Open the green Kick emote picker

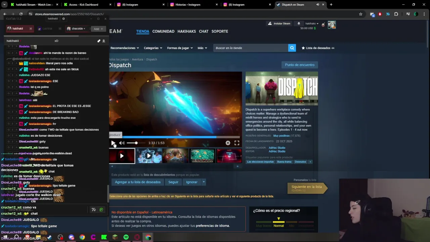(x=101, y=210)
